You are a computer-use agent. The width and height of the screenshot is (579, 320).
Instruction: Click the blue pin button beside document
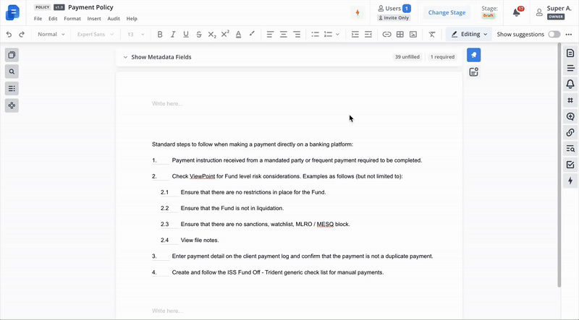pos(474,55)
